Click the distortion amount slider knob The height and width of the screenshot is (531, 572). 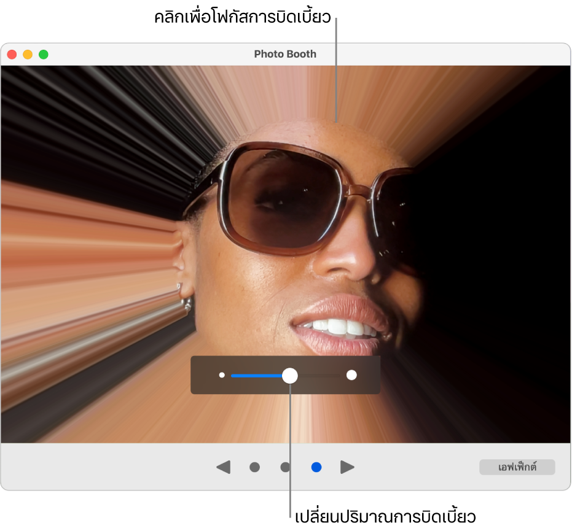tap(290, 375)
